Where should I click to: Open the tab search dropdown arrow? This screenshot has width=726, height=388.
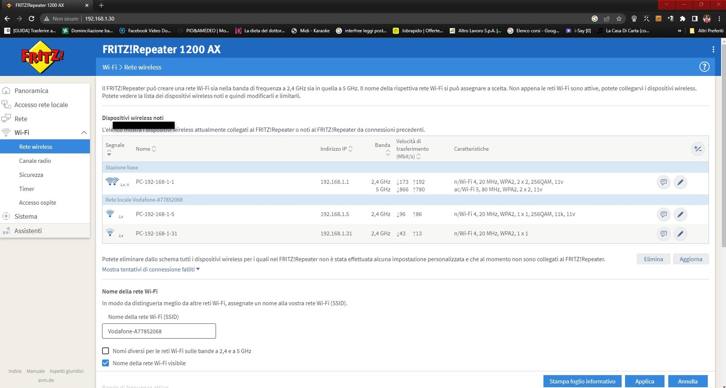666,5
